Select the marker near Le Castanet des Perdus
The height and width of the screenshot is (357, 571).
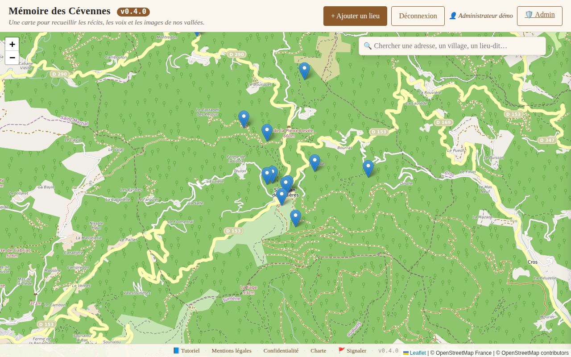244,119
